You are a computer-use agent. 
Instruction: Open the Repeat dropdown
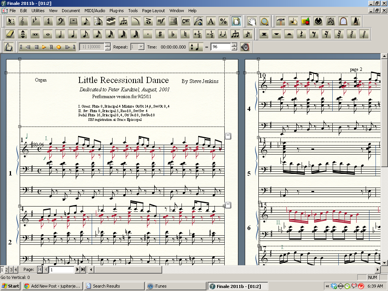[141, 47]
